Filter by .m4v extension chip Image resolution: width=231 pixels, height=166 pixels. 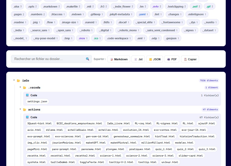157,6
